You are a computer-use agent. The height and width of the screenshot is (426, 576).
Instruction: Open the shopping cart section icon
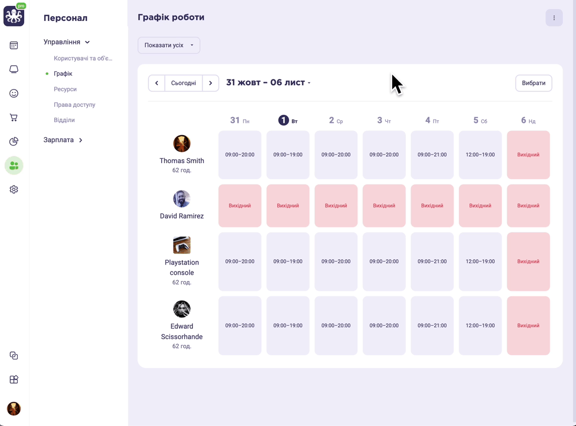[13, 117]
